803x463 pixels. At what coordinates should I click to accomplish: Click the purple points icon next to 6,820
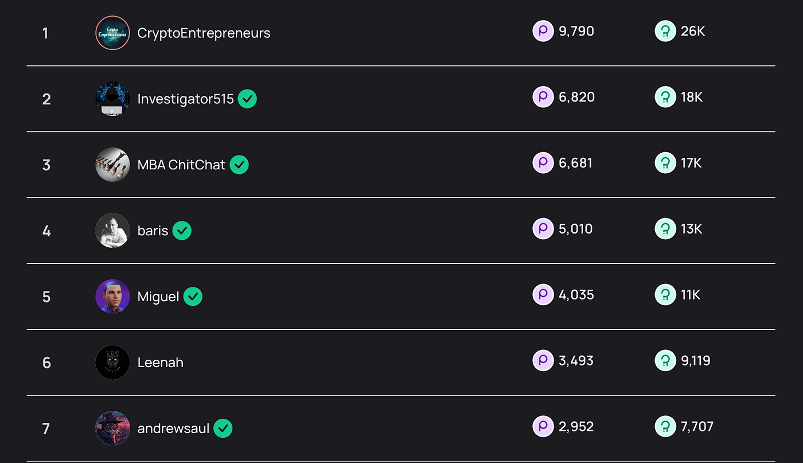pyautogui.click(x=543, y=97)
